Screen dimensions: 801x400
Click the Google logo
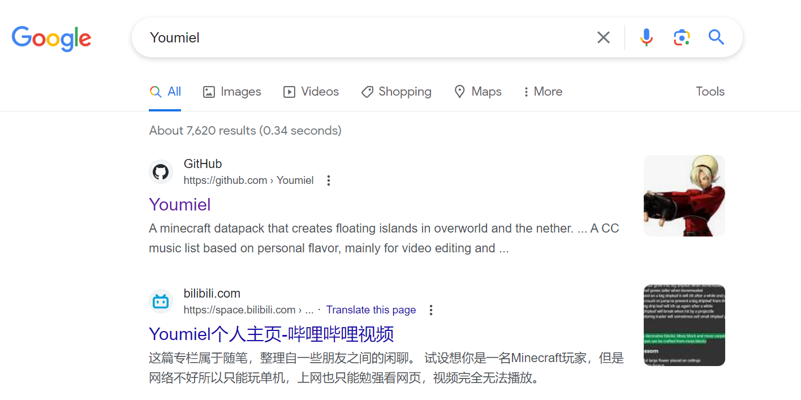51,38
